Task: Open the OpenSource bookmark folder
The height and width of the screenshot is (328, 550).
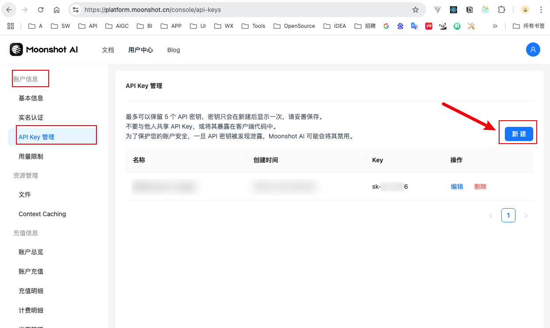Action: tap(294, 26)
